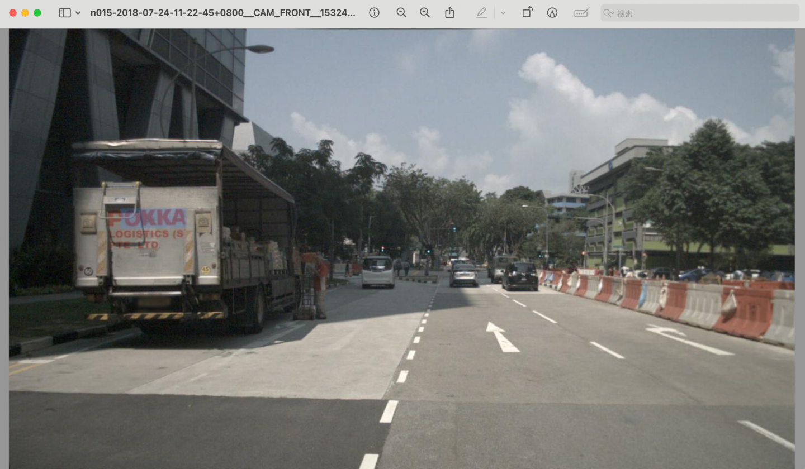Screen dimensions: 805x469
Task: Minimize the Preview window with yellow button
Action: (x=24, y=13)
